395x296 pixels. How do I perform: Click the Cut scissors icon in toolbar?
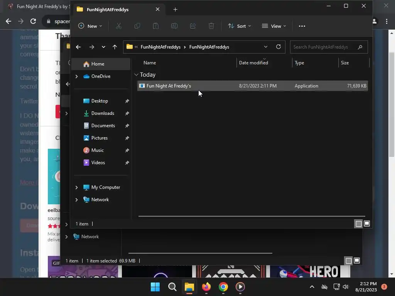click(x=119, y=26)
